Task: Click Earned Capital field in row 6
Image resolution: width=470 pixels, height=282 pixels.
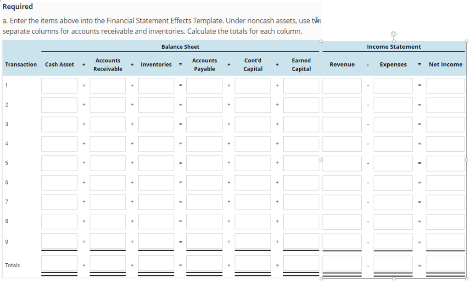Action: [x=301, y=182]
